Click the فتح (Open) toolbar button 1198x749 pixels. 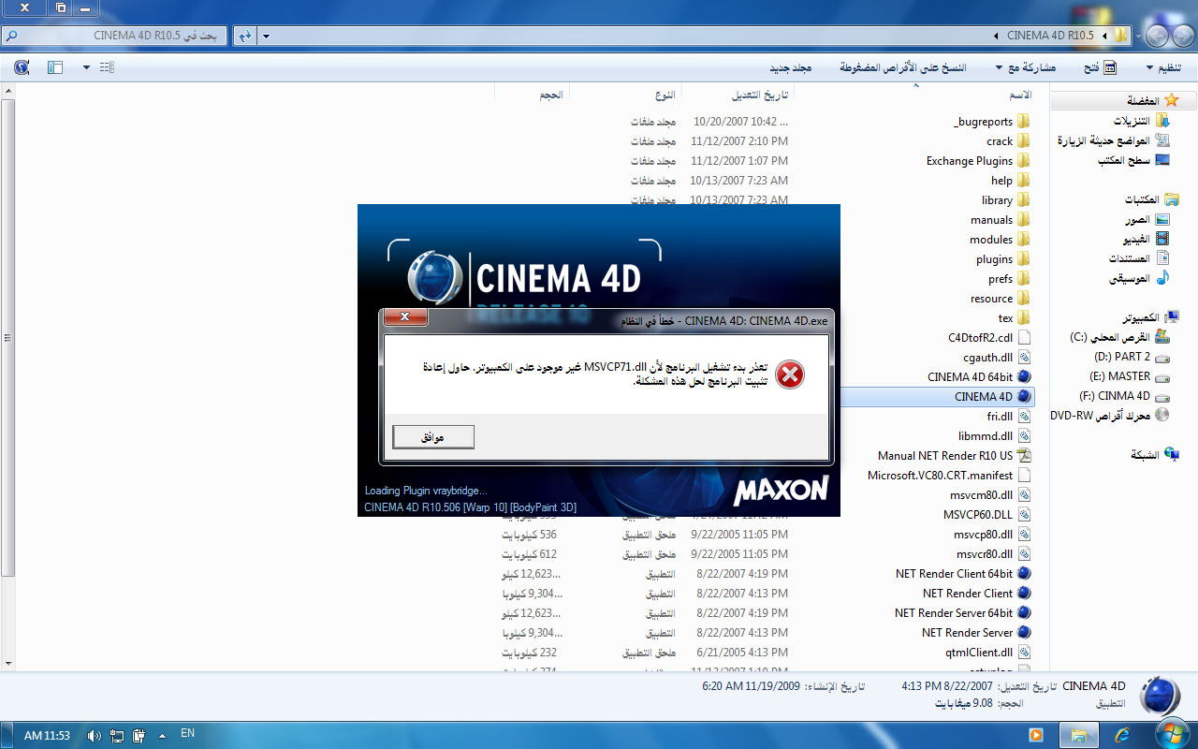coord(1100,67)
